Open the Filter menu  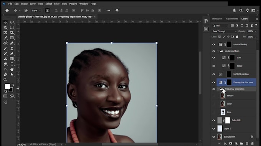click(x=57, y=4)
